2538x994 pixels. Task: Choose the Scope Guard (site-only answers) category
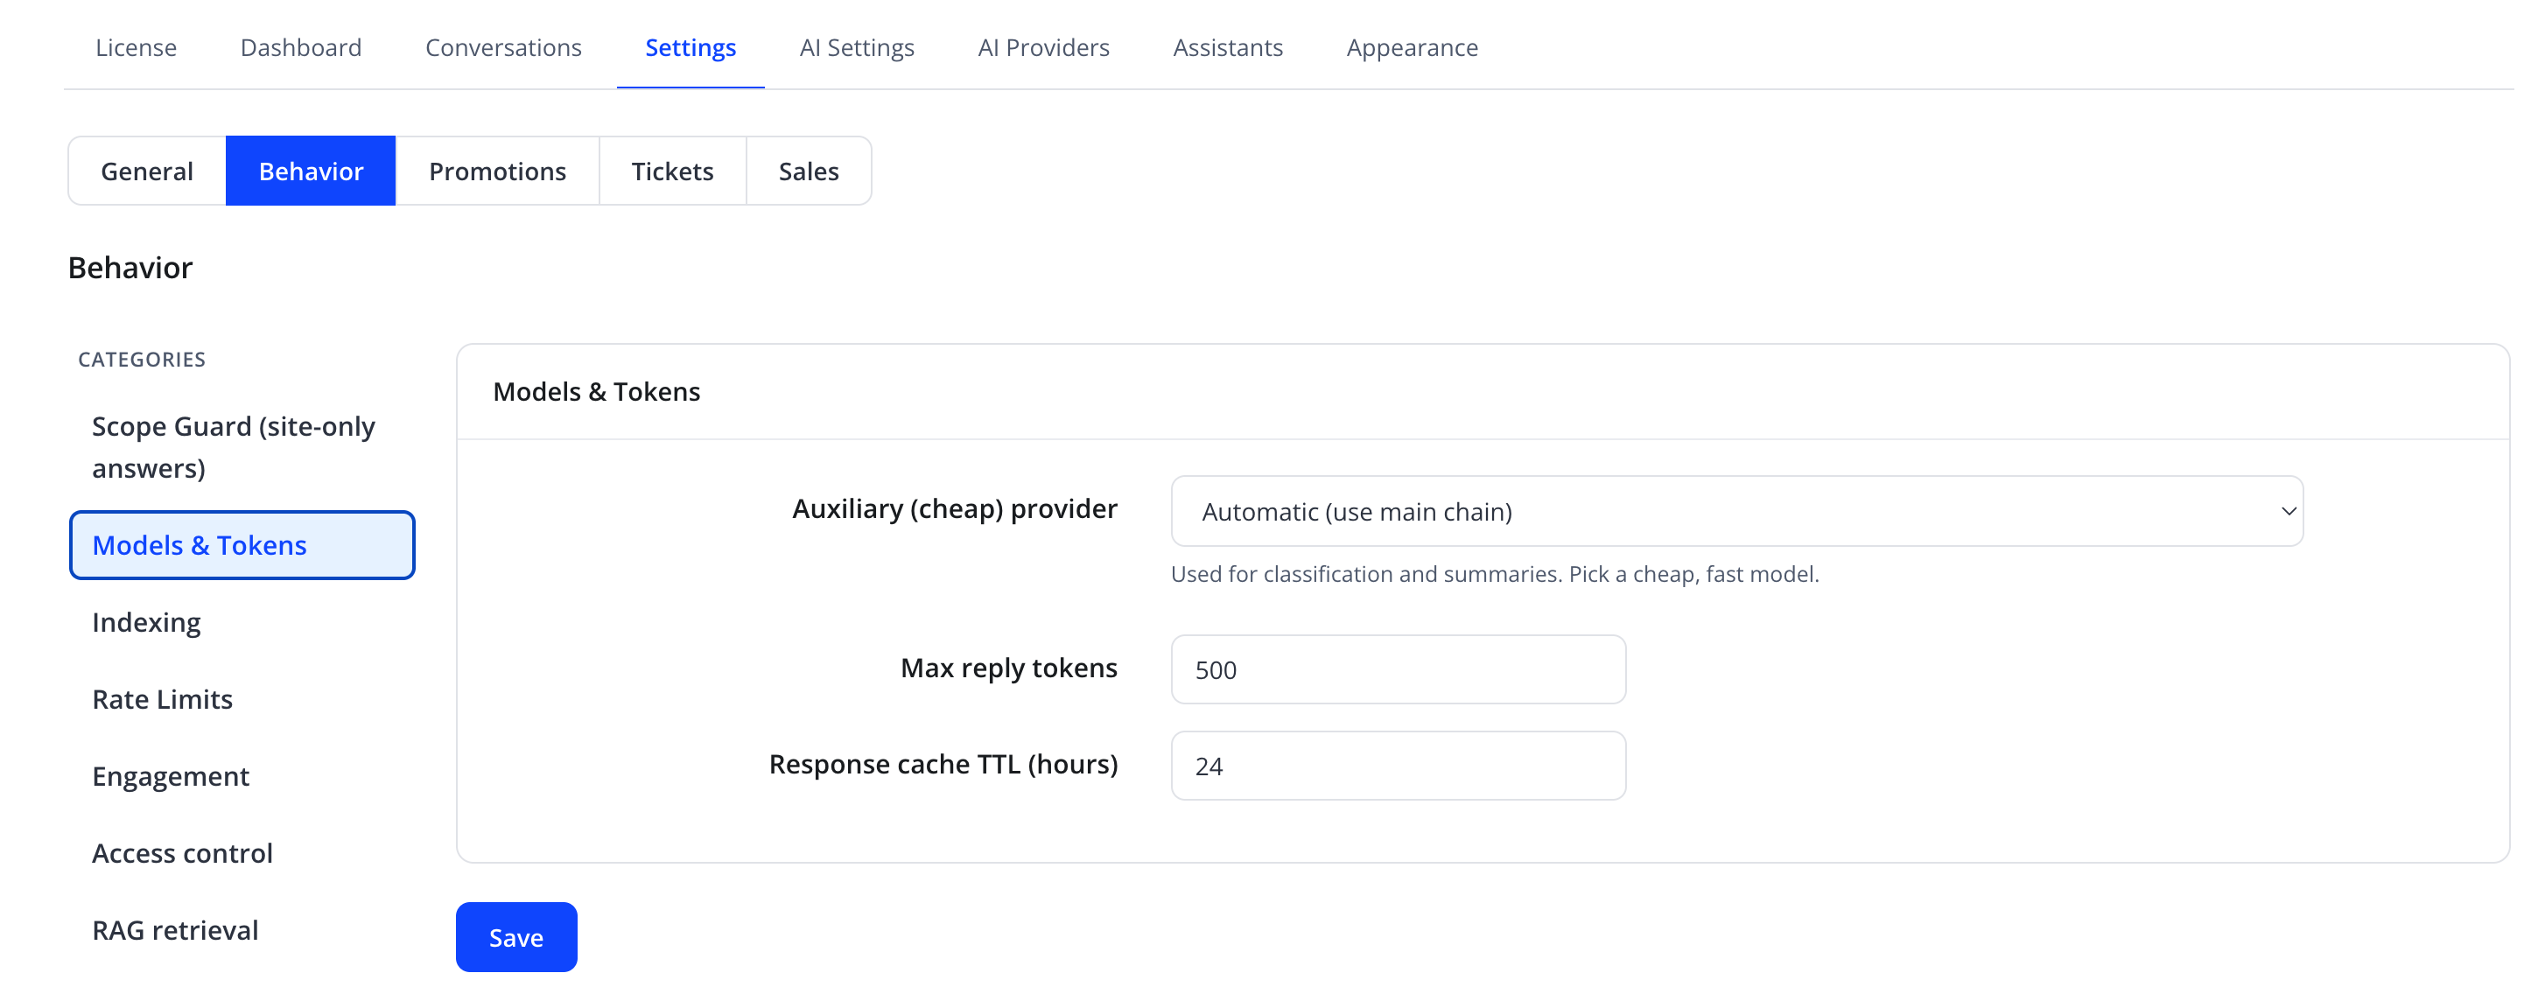click(242, 446)
